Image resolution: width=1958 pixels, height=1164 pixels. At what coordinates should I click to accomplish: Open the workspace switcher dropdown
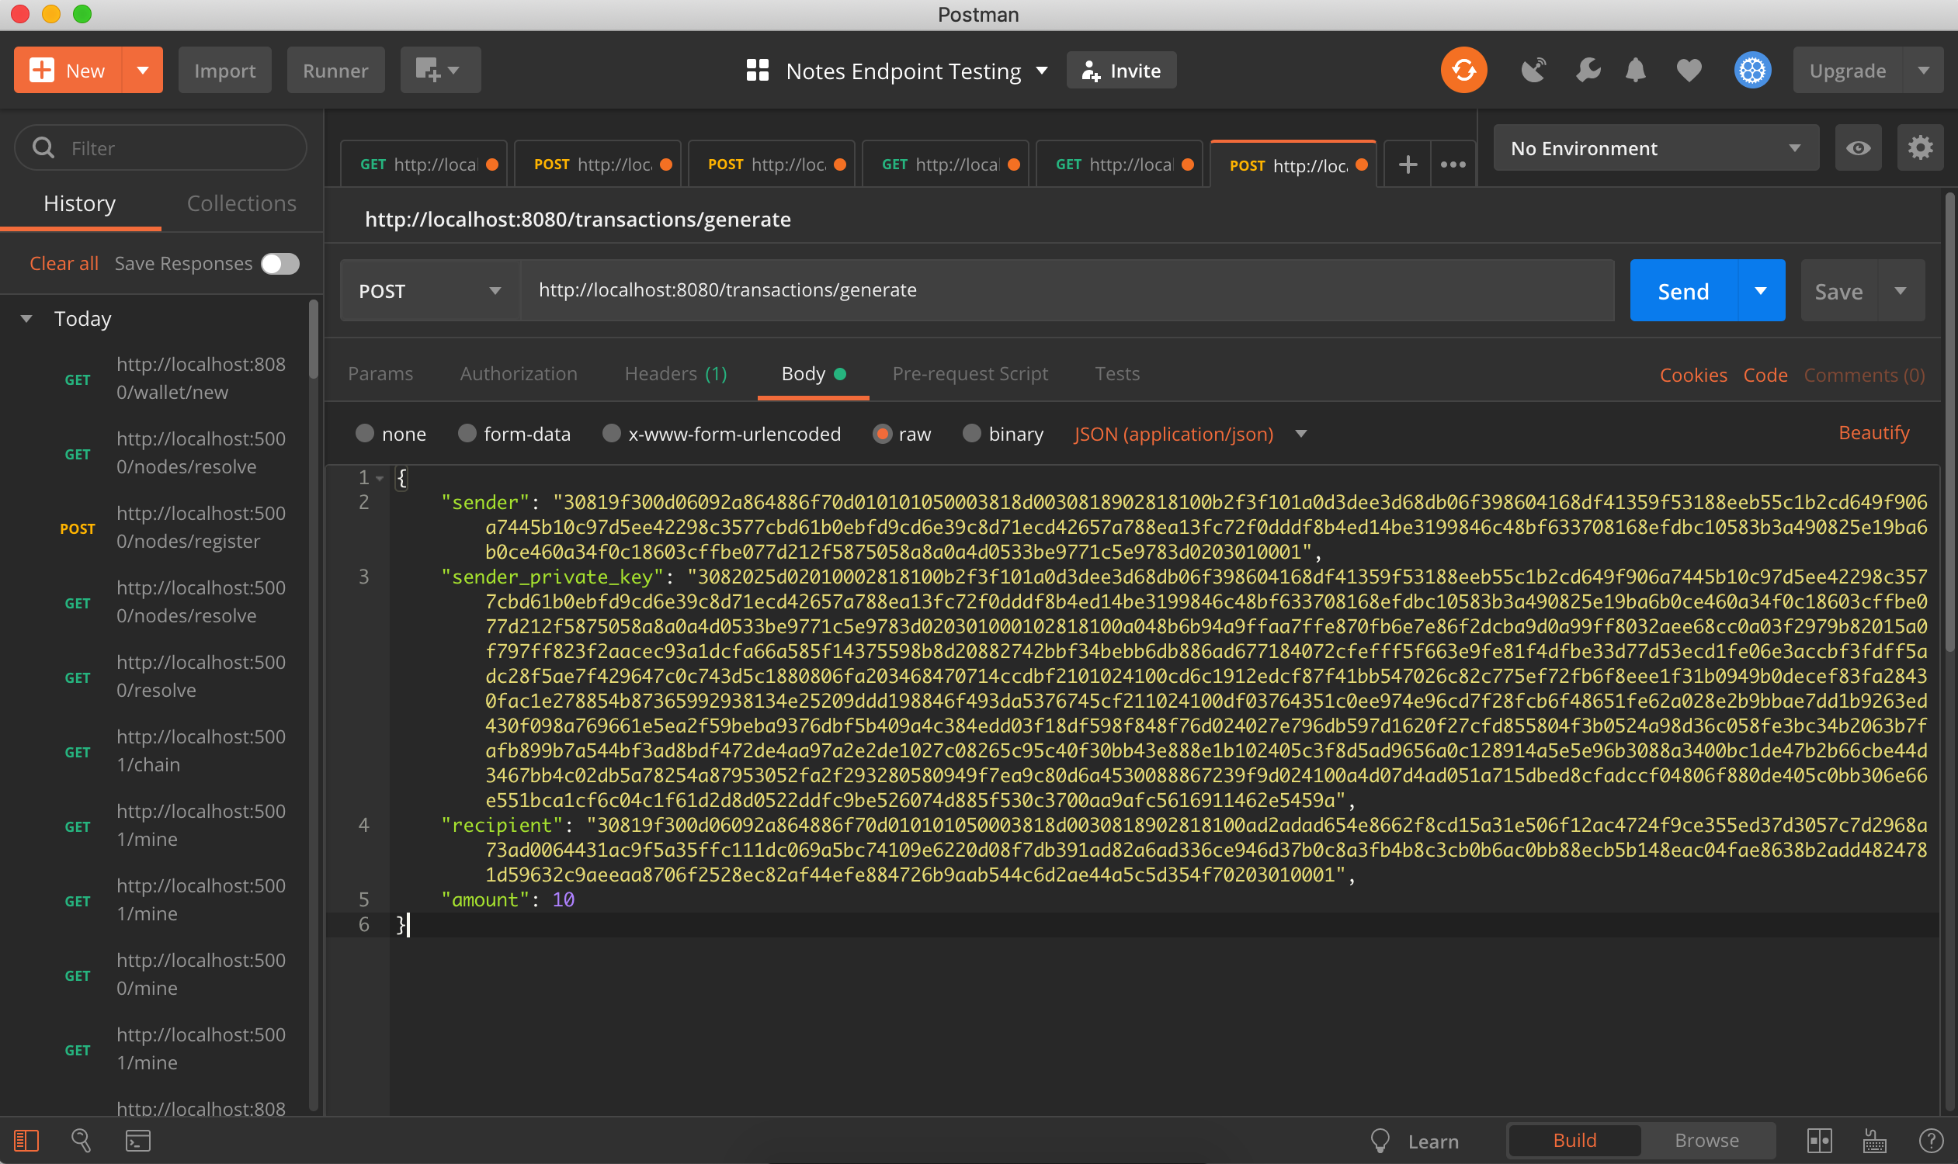tap(1042, 71)
